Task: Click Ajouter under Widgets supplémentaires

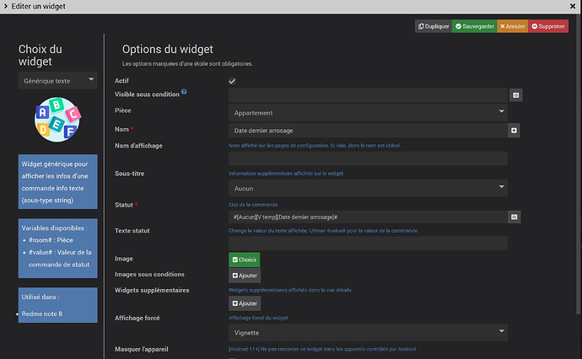Action: pos(245,303)
